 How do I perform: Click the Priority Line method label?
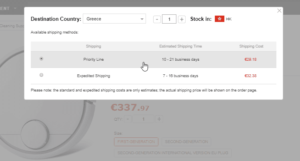pos(93,60)
